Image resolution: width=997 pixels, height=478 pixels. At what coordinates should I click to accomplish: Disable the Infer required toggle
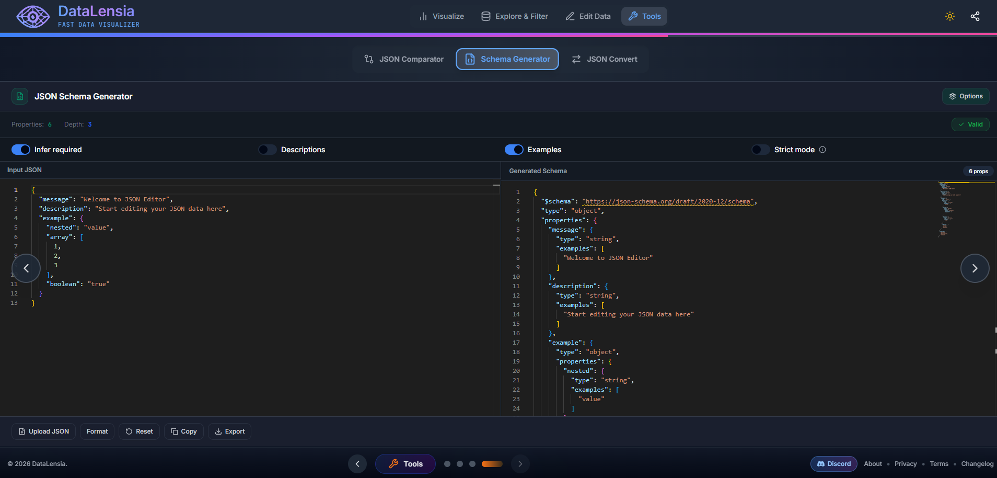pos(21,150)
